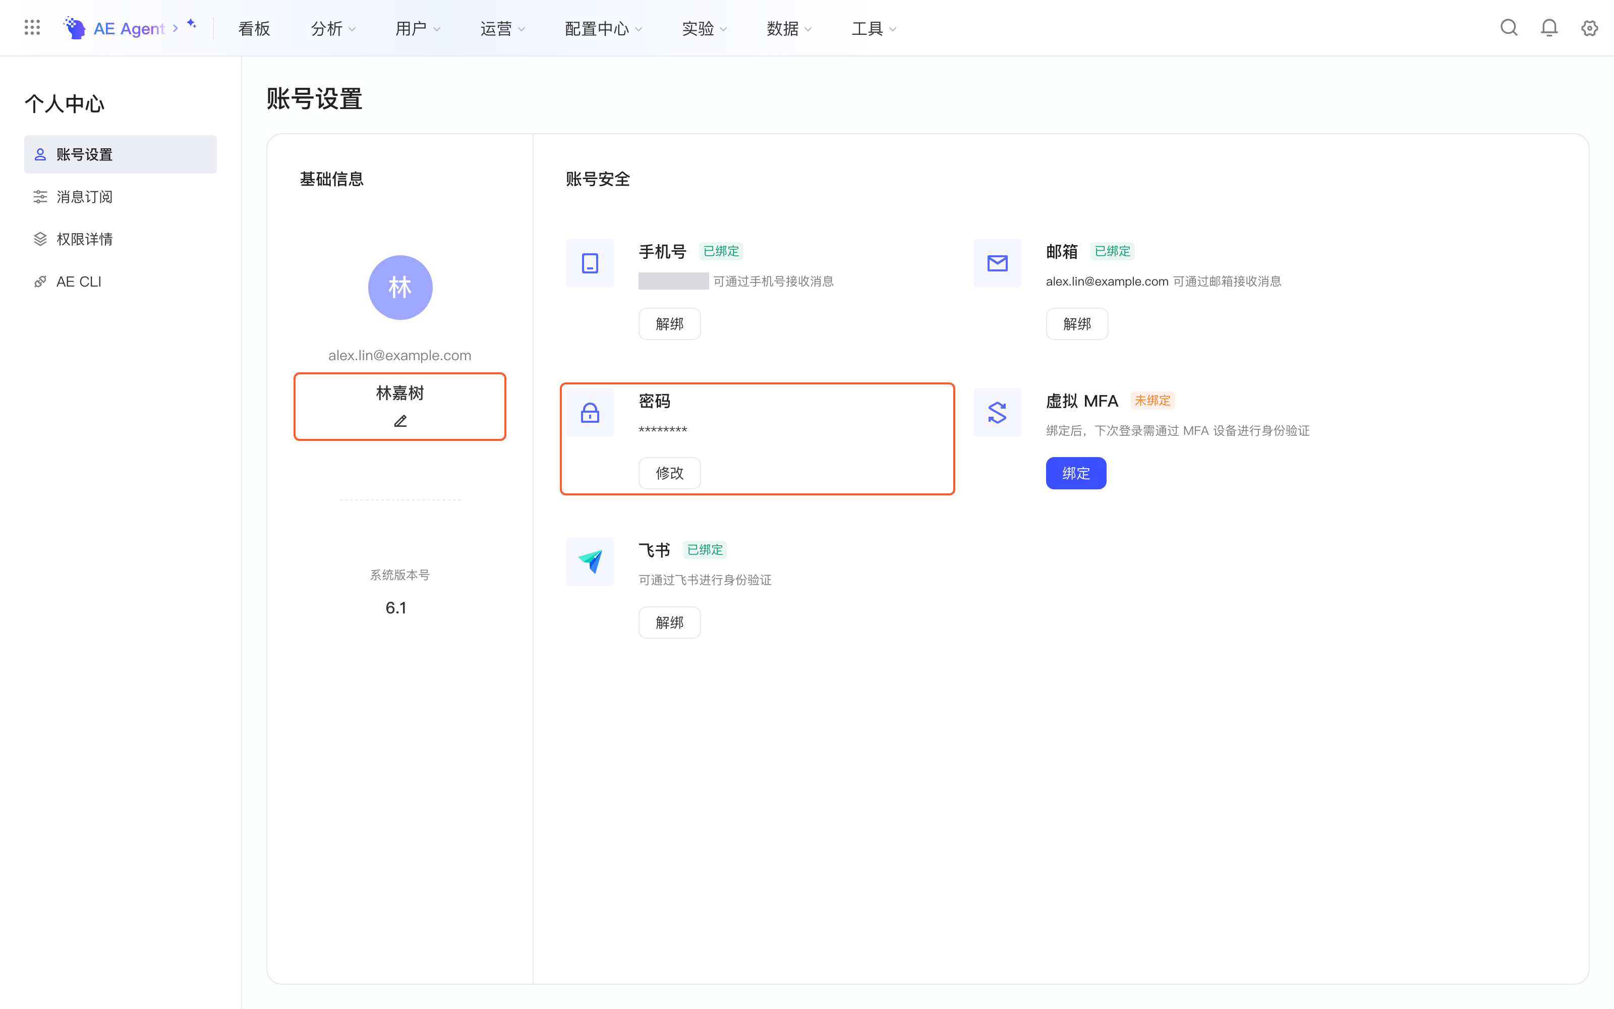Open AE CLI in sidebar

coord(120,282)
